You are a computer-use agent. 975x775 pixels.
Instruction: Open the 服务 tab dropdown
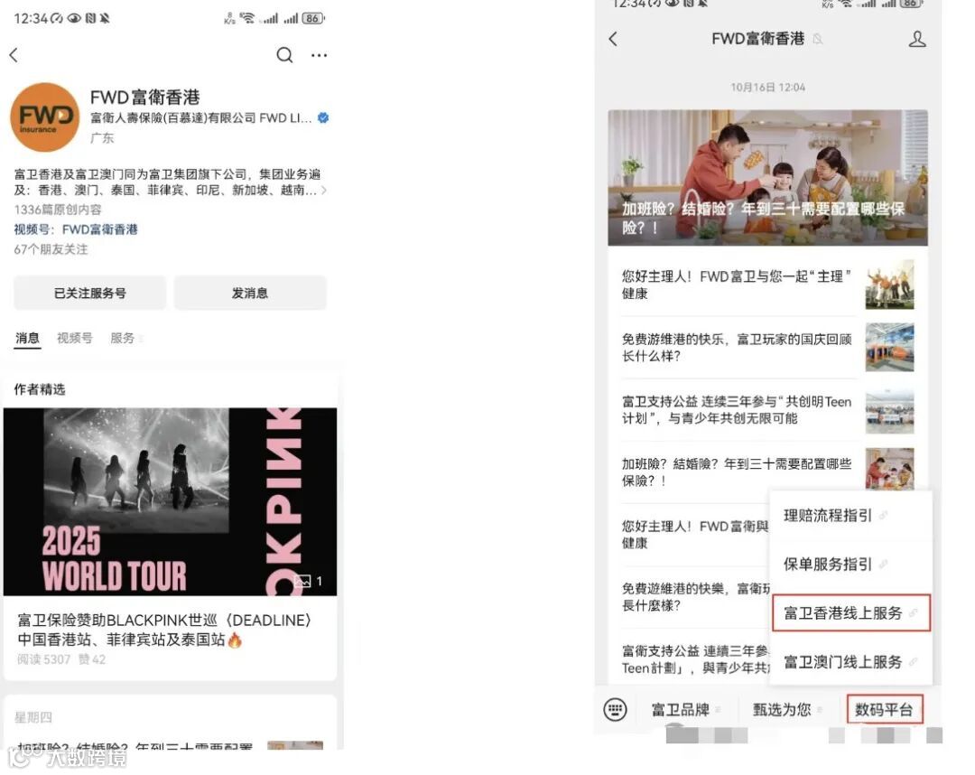126,339
